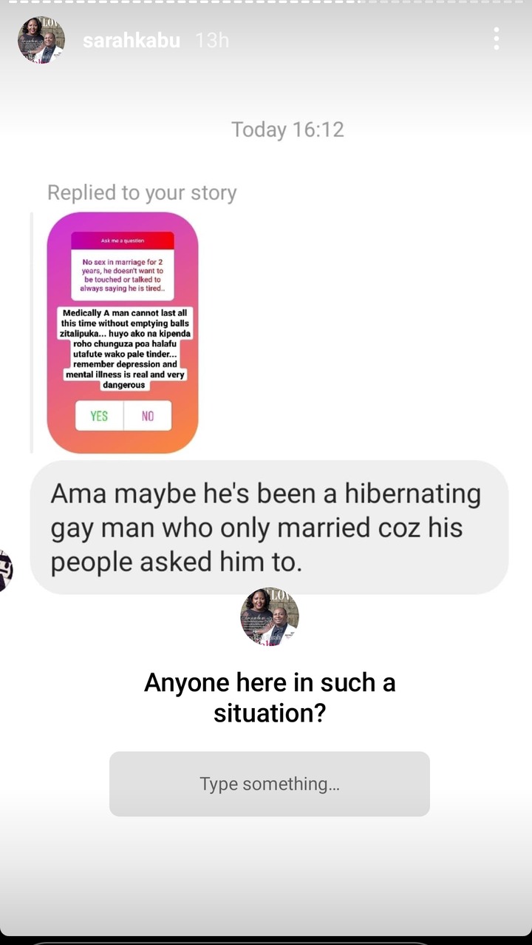532x945 pixels.
Task: Tap the vertical quote line beside the thumbnail
Action: tap(32, 332)
